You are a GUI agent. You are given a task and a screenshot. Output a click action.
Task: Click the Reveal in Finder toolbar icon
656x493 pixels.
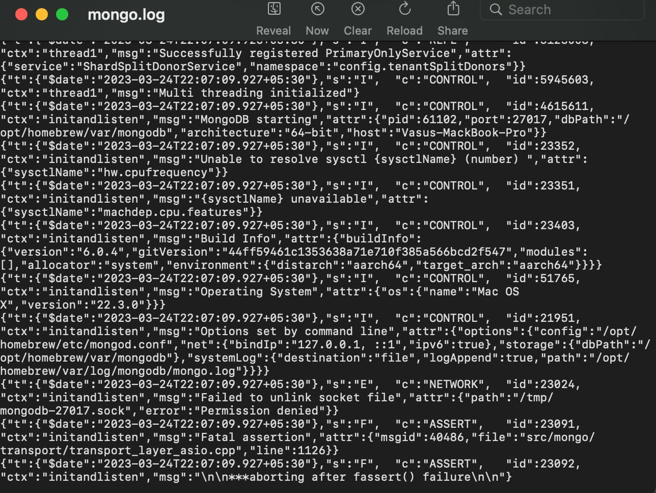click(274, 9)
